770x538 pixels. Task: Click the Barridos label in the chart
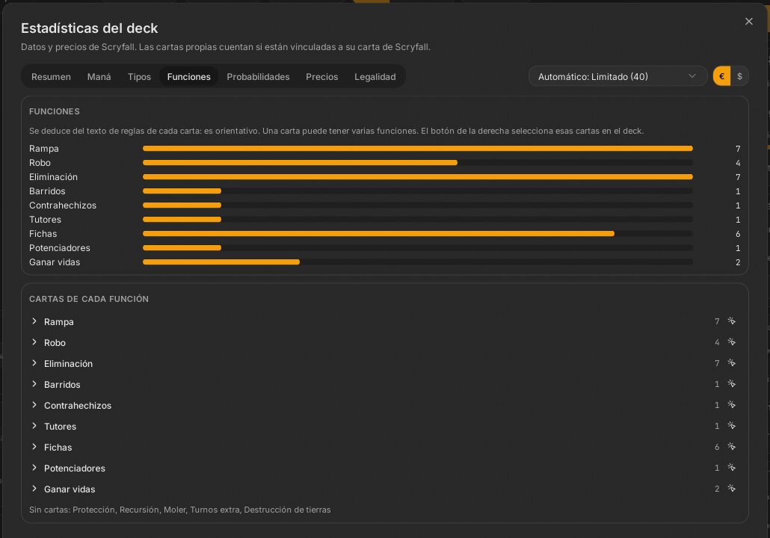pos(47,191)
